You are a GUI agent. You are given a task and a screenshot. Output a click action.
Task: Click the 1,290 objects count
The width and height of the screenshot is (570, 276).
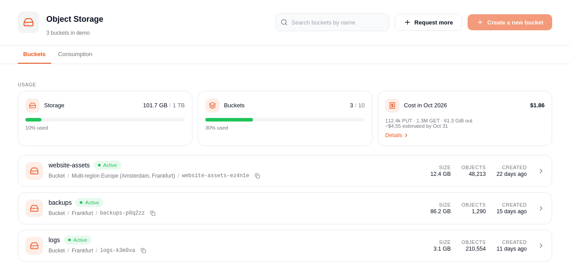click(479, 211)
